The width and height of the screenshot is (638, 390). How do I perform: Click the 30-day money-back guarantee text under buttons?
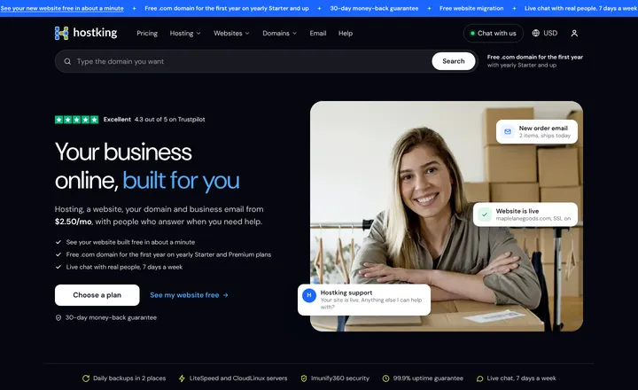click(x=111, y=317)
